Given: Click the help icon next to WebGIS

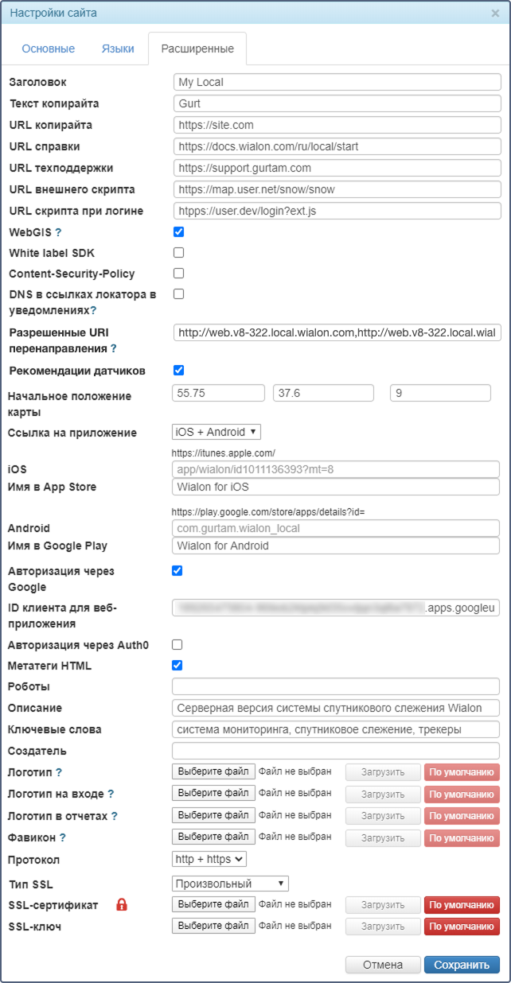Looking at the screenshot, I should pyautogui.click(x=58, y=232).
